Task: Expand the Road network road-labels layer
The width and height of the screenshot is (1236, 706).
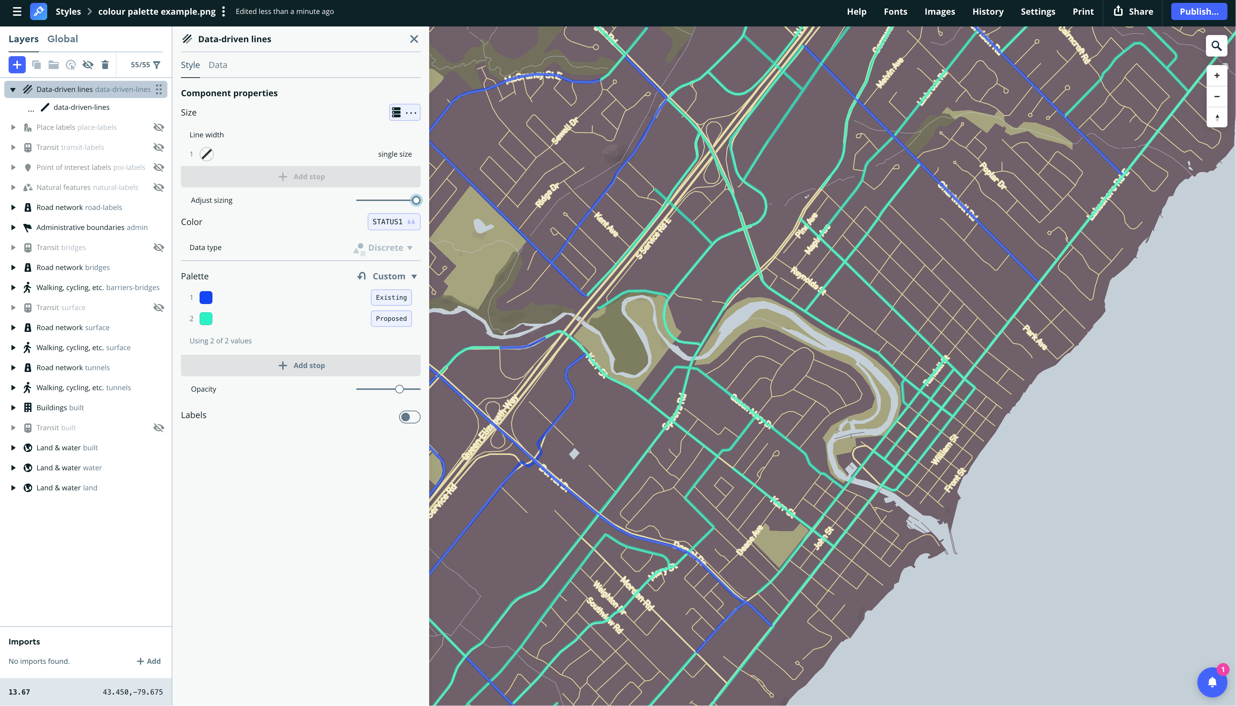Action: click(13, 207)
